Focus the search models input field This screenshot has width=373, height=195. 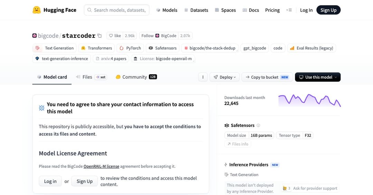117,10
